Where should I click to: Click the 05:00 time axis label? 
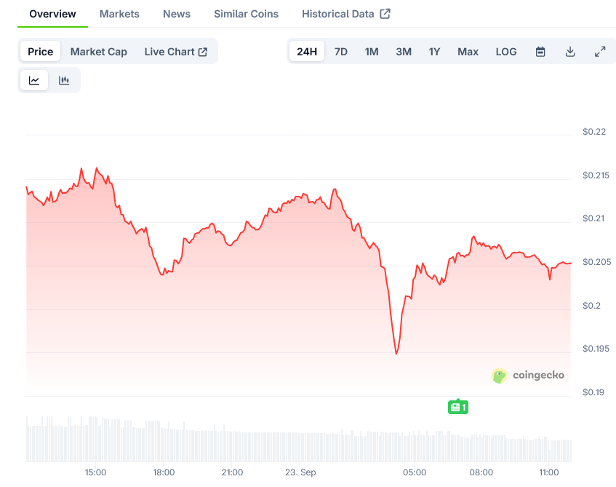(415, 472)
